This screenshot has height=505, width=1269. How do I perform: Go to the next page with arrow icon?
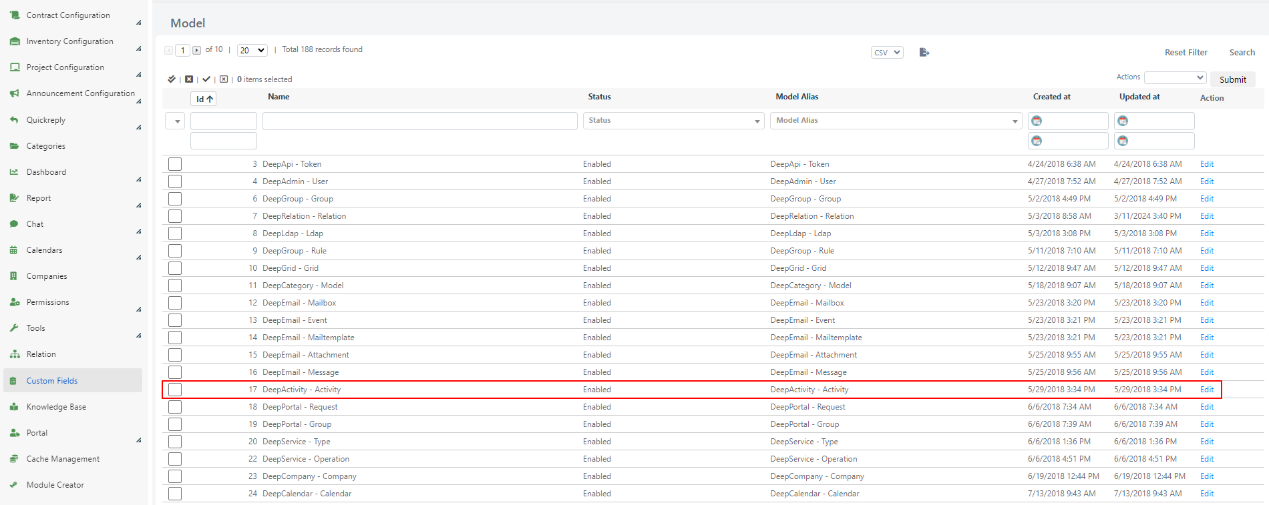point(196,50)
